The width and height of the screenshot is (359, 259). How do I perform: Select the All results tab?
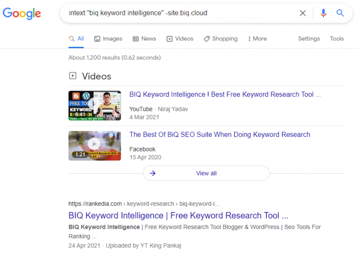pyautogui.click(x=76, y=38)
